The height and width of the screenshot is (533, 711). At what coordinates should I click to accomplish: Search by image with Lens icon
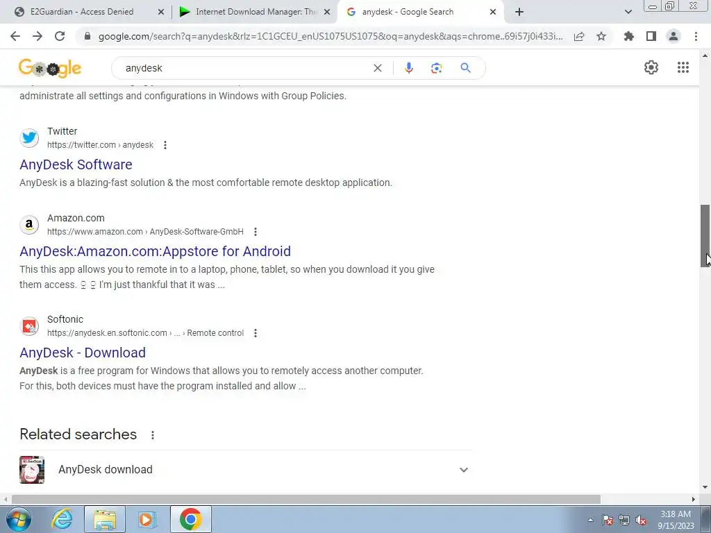point(436,68)
